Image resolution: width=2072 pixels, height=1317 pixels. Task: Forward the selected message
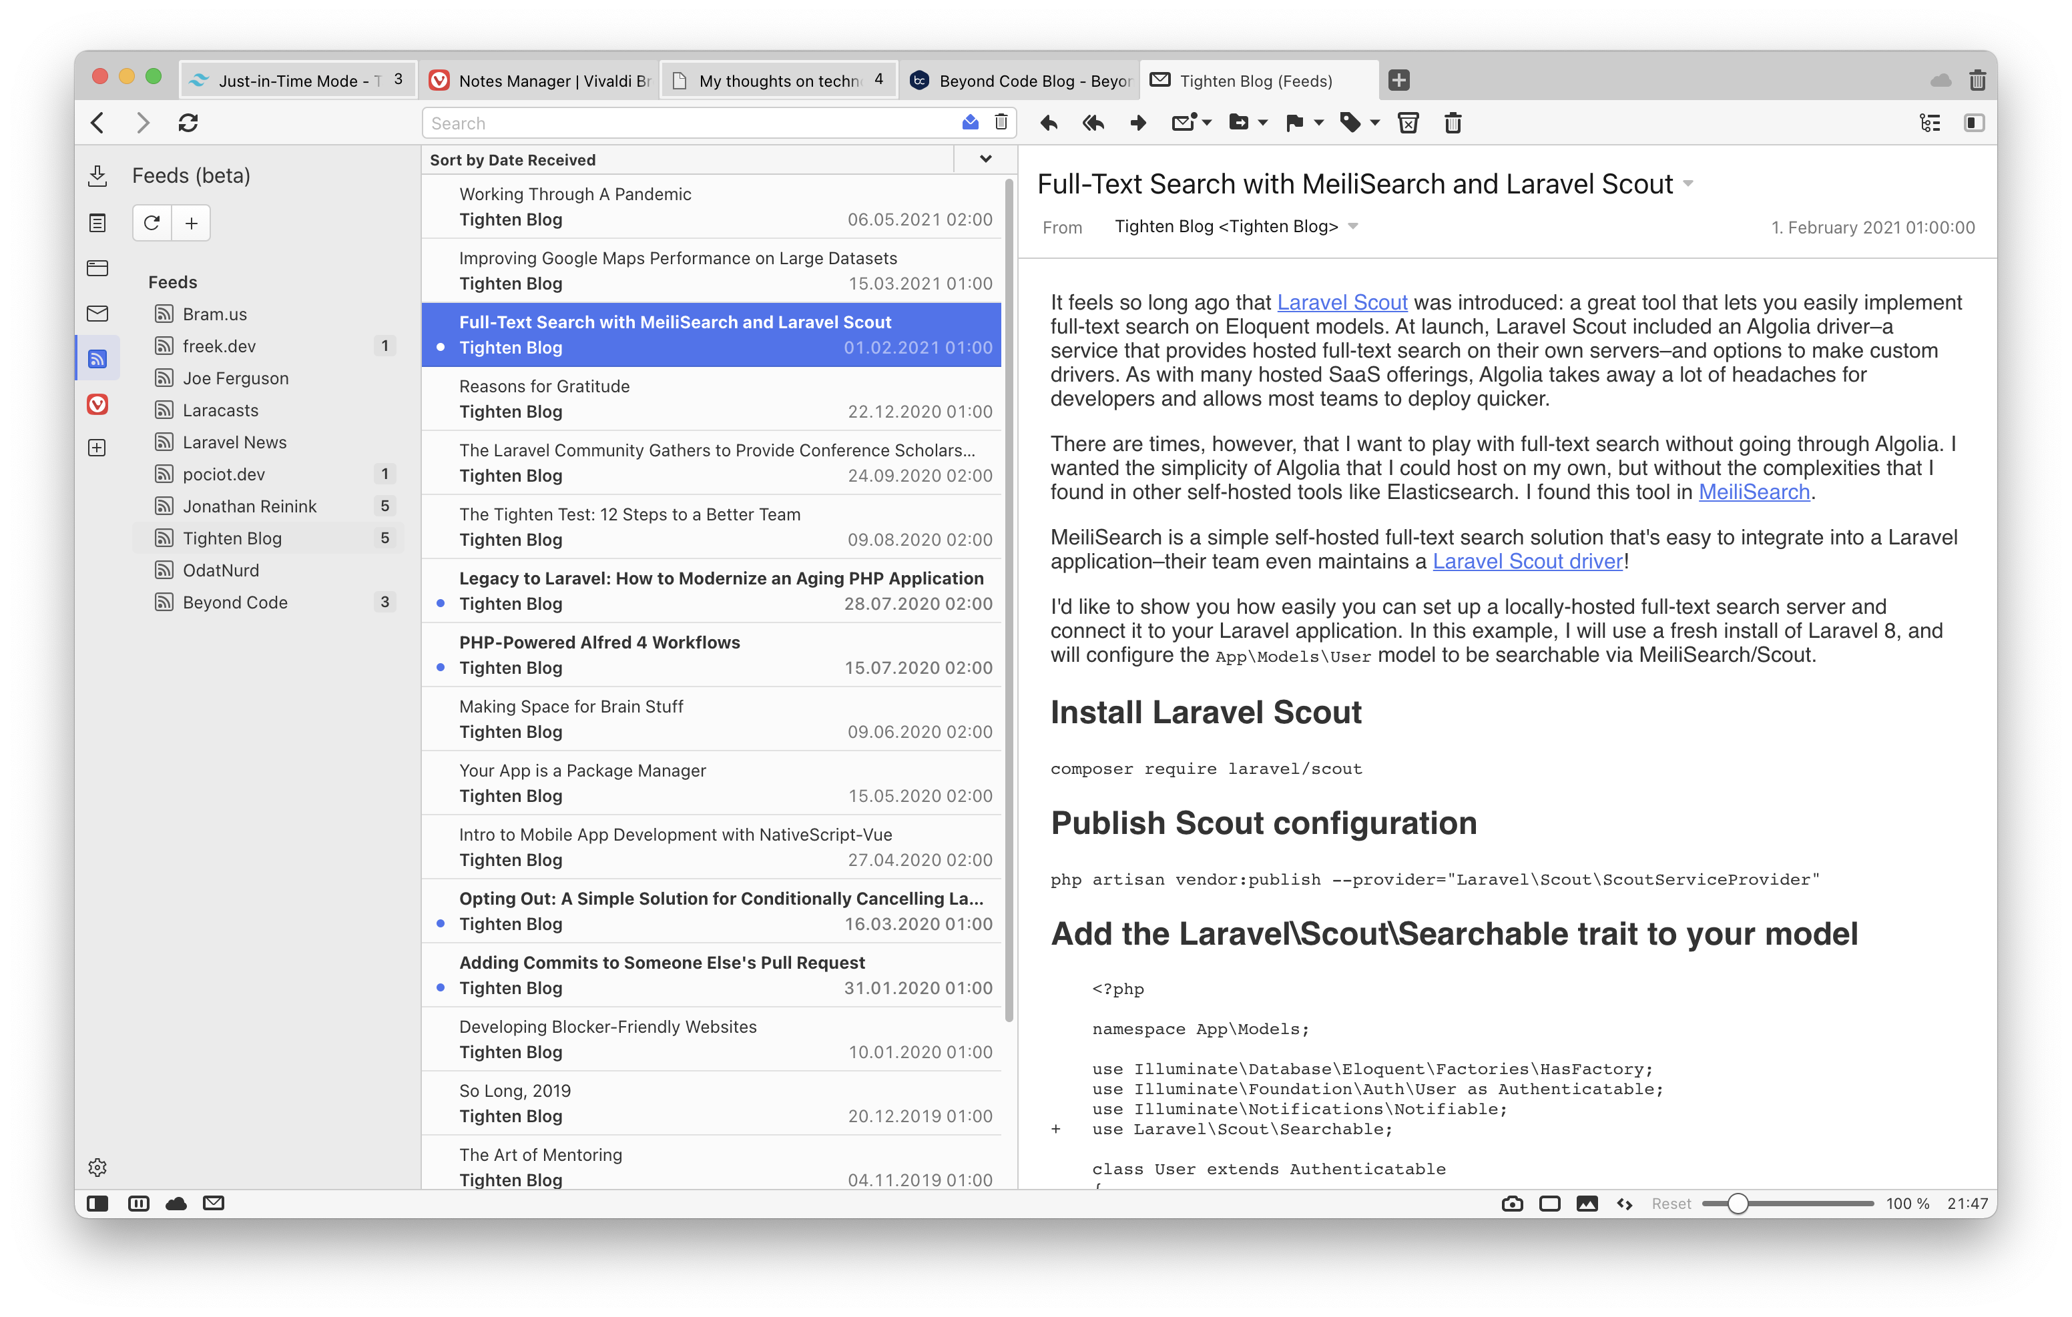coord(1137,123)
